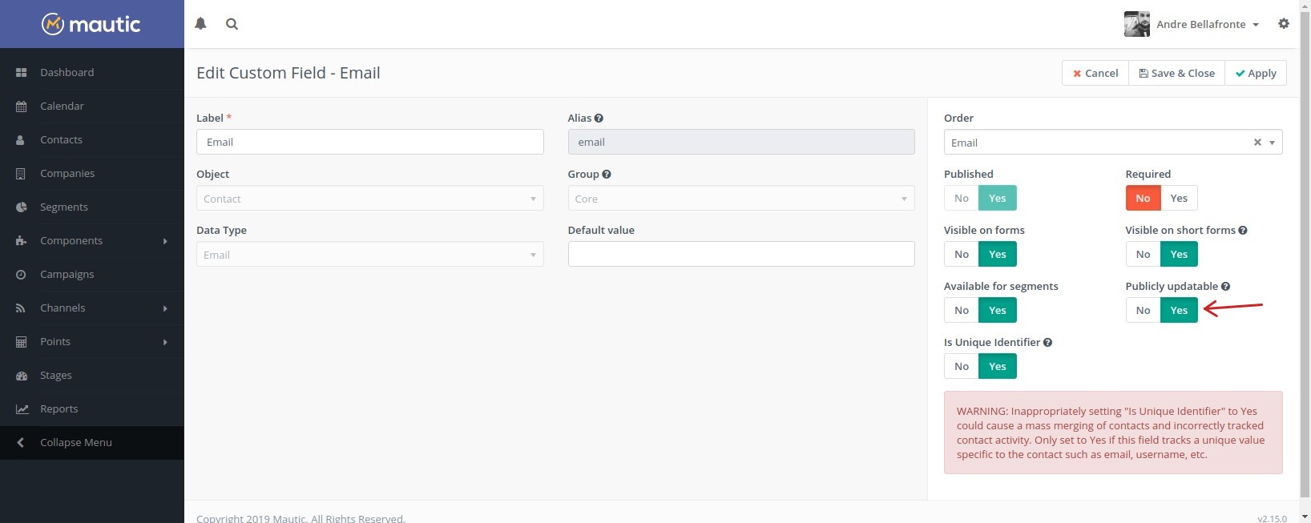Viewport: 1311px width, 523px height.
Task: Go to Contacts in the sidebar
Action: coord(61,140)
